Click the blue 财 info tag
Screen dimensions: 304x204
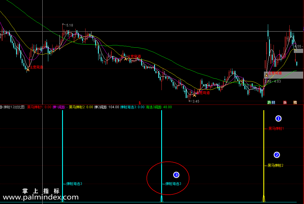273,102
